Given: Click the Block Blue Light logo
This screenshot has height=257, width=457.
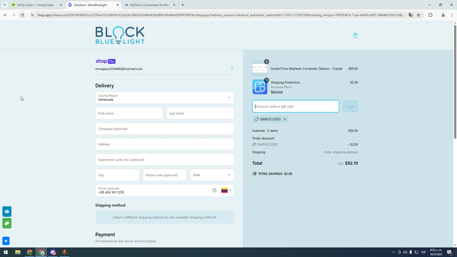Looking at the screenshot, I should point(120,35).
